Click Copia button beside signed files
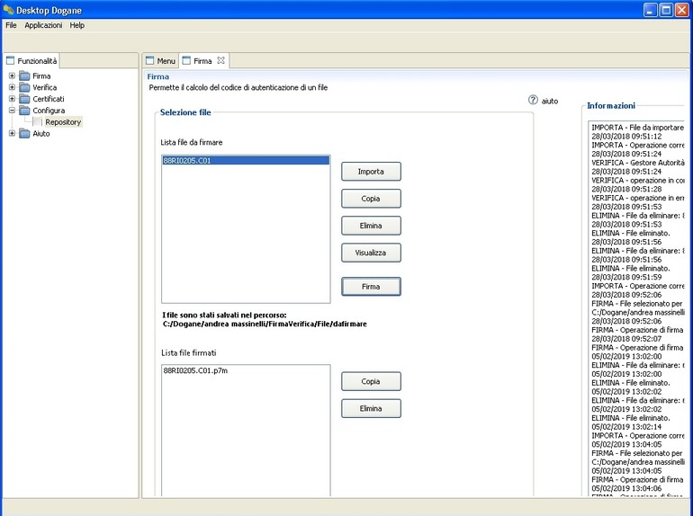The height and width of the screenshot is (516, 693). [371, 381]
